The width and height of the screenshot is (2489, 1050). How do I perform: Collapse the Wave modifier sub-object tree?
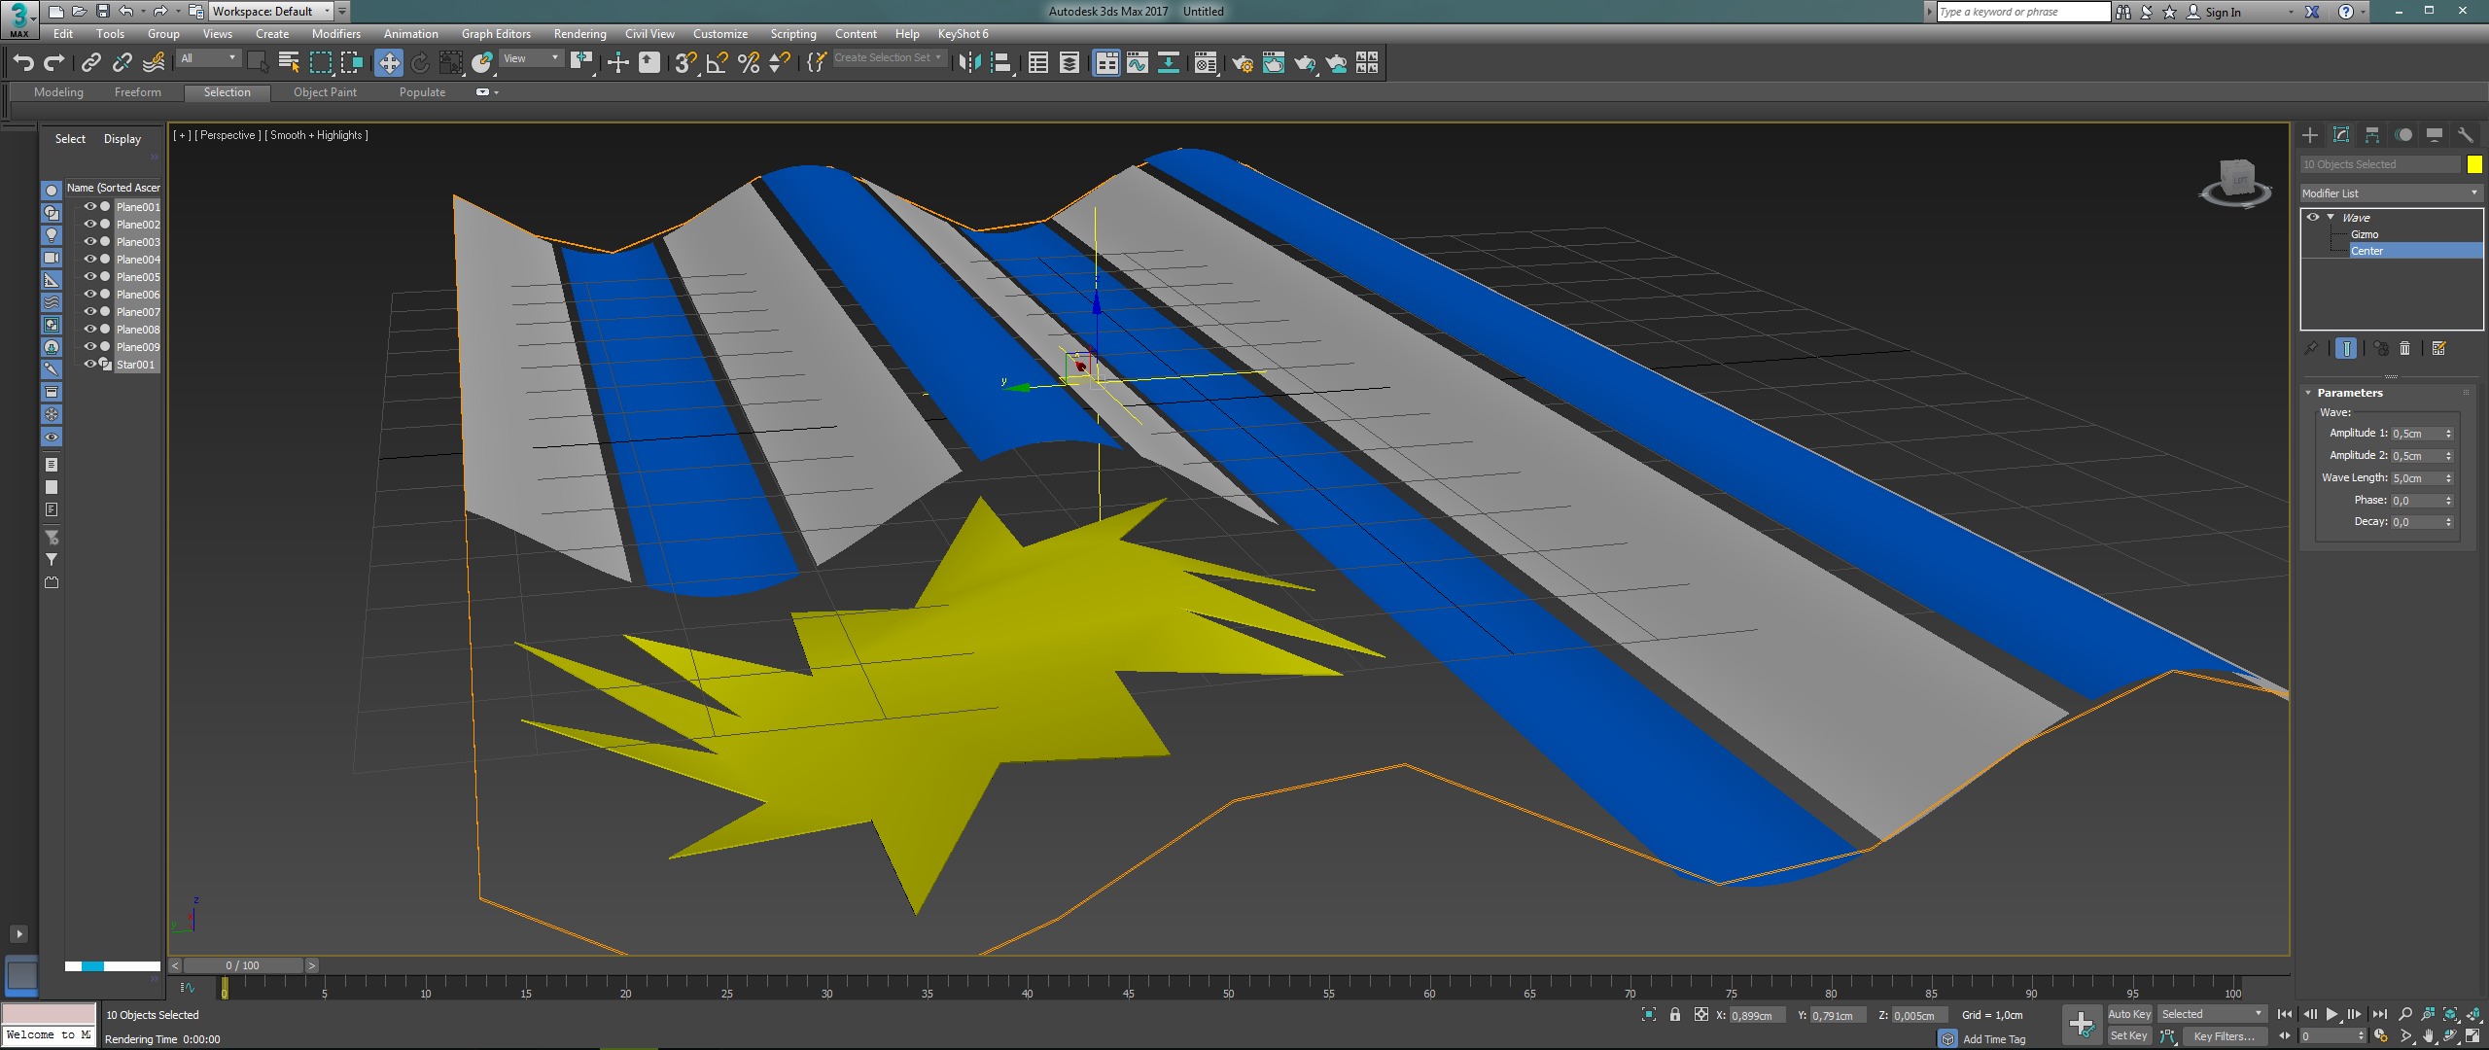point(2331,217)
